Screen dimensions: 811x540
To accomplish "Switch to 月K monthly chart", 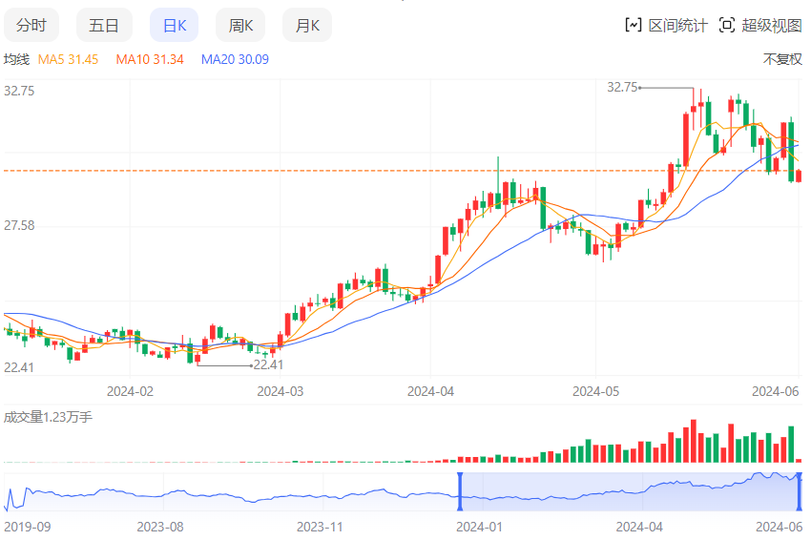I will [x=307, y=26].
